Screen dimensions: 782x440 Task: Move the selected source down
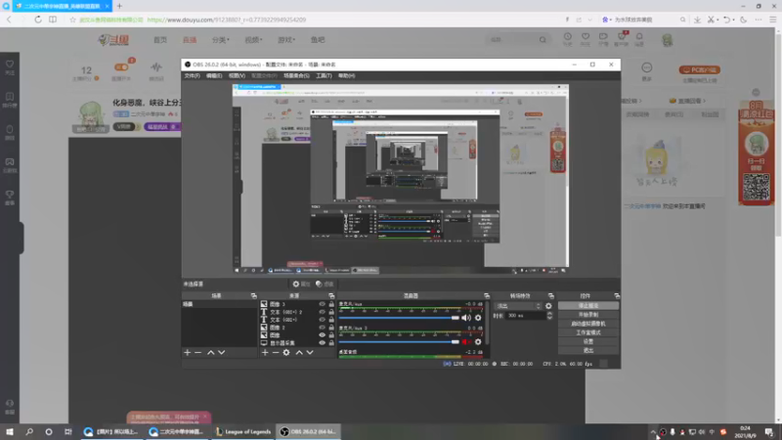tap(310, 353)
